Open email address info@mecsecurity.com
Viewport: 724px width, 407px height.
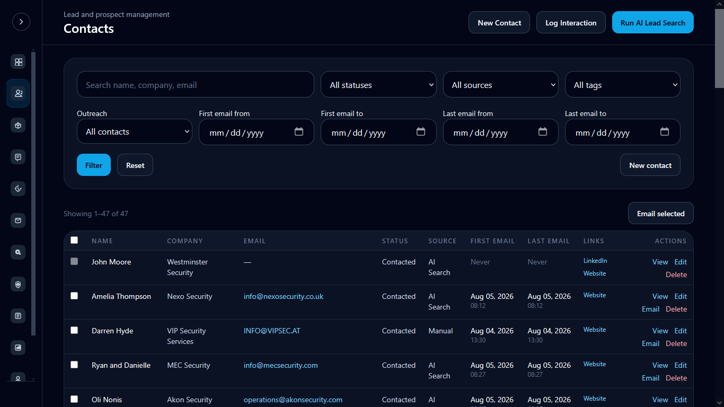point(281,365)
